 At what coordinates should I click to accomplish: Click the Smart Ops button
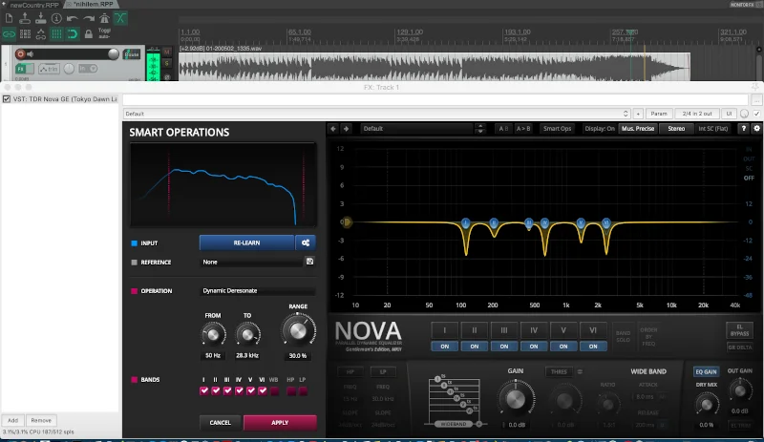click(x=557, y=129)
